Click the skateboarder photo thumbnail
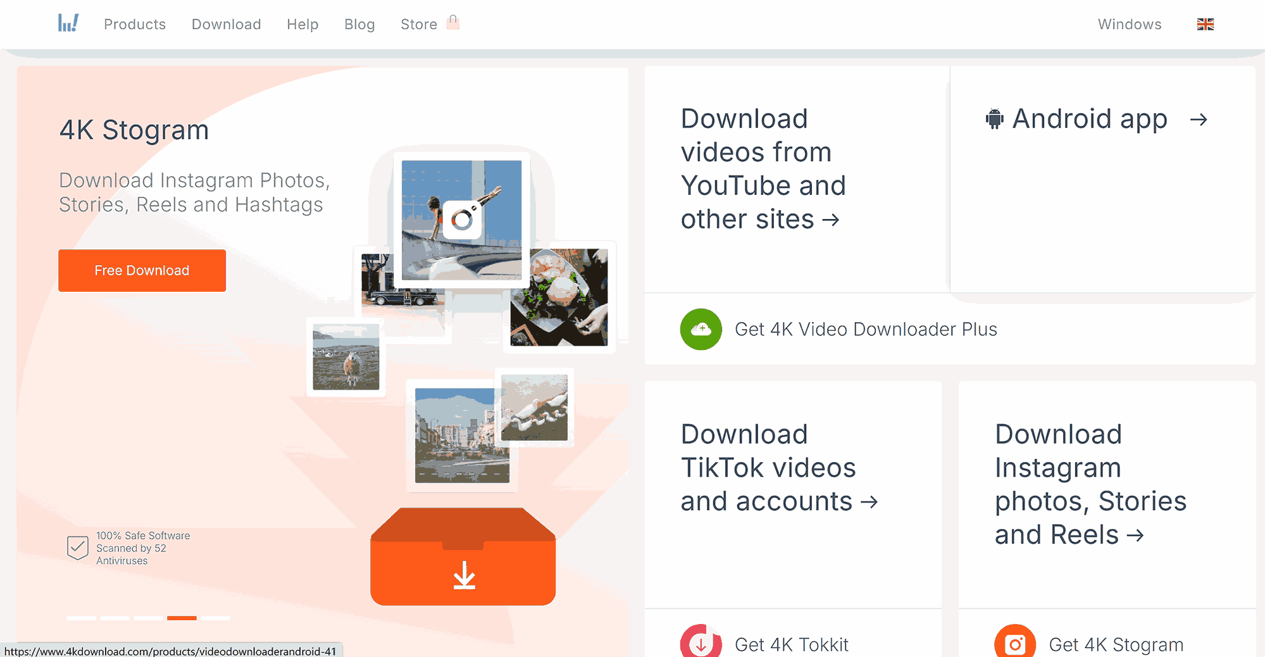1265x657 pixels. (461, 219)
